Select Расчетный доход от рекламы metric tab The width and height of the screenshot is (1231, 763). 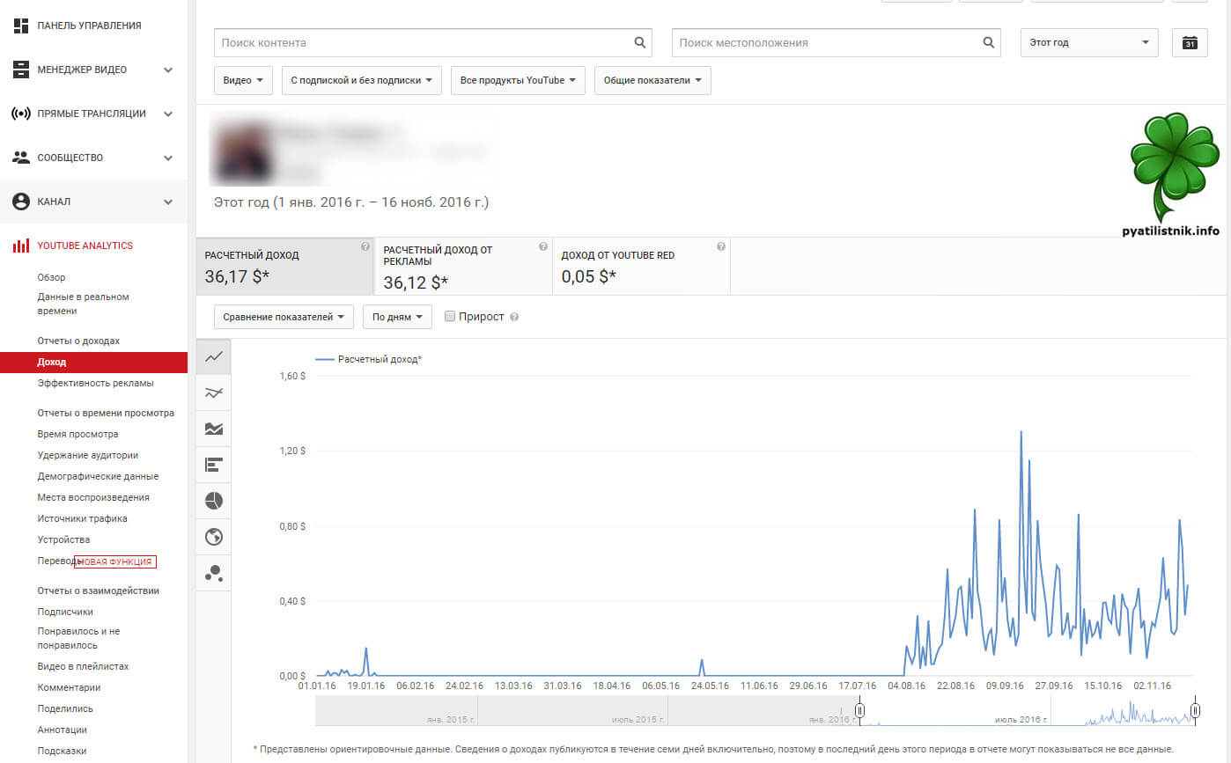(x=463, y=266)
